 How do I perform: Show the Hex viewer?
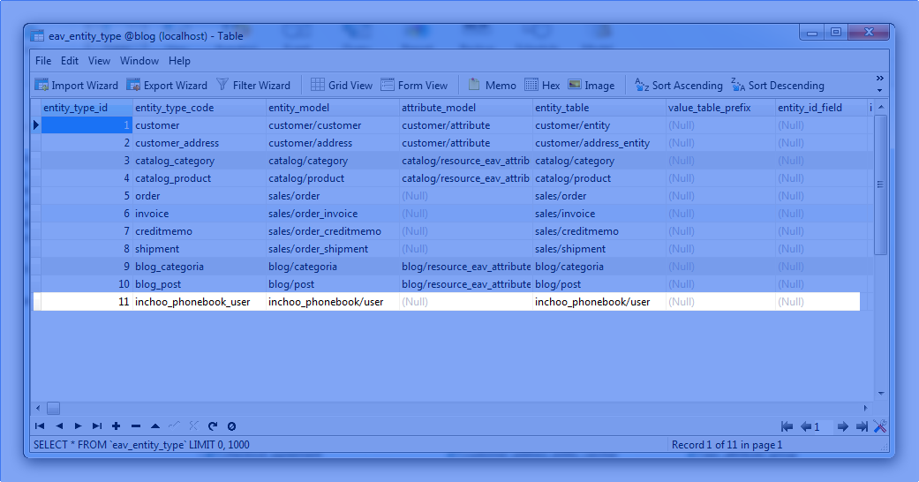point(542,86)
